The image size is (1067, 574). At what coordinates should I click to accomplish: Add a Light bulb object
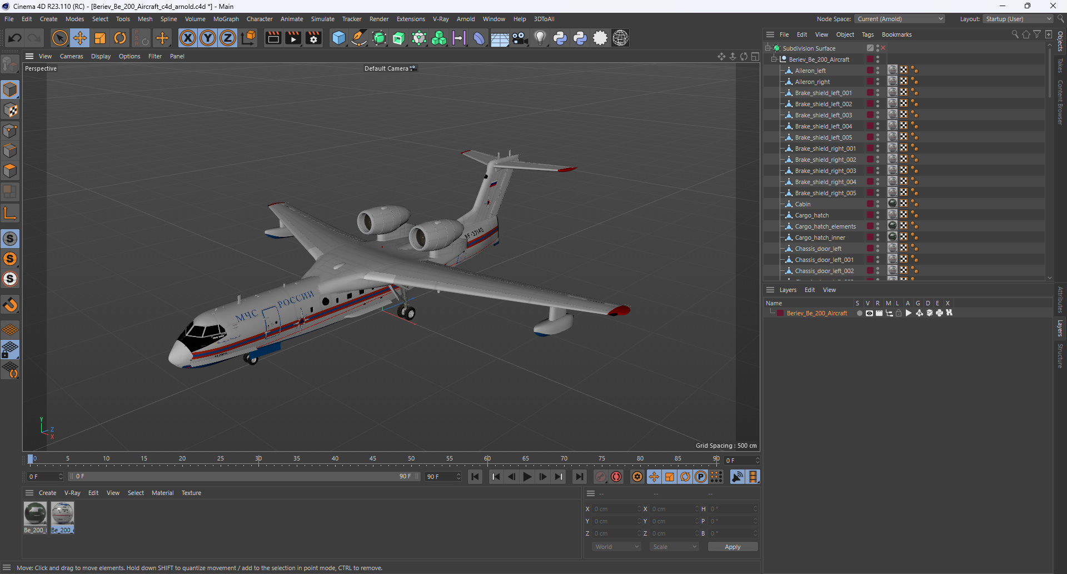point(540,38)
